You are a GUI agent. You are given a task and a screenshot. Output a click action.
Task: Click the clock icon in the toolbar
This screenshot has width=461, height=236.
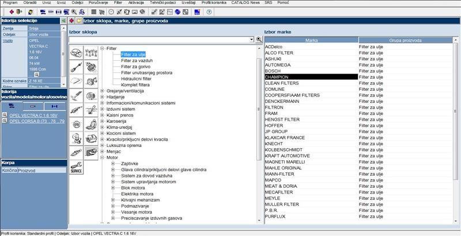111,11
